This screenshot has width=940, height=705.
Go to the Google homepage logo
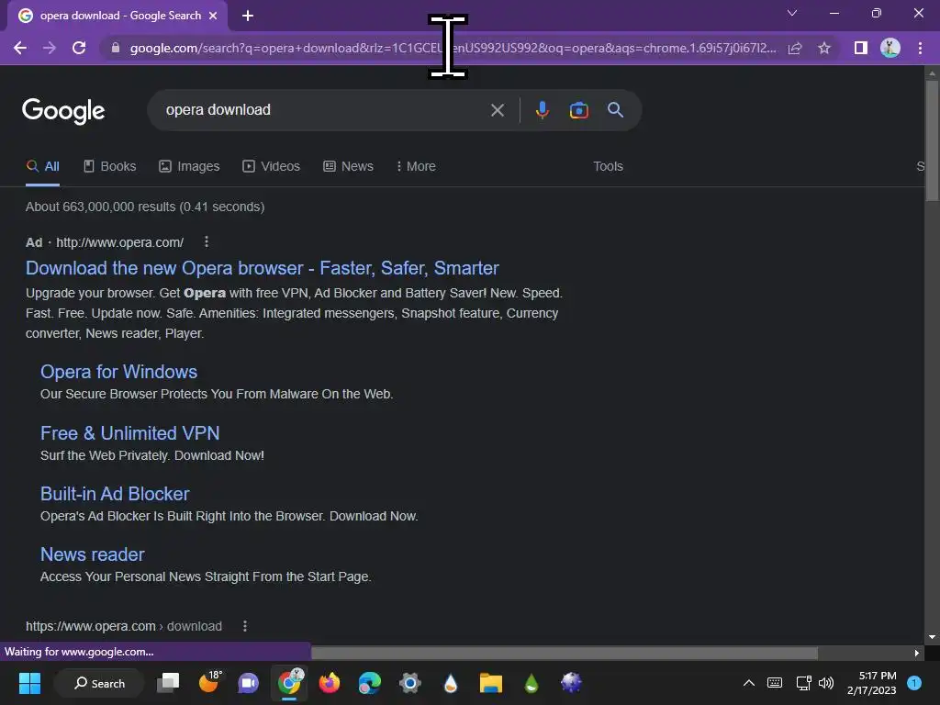(63, 111)
